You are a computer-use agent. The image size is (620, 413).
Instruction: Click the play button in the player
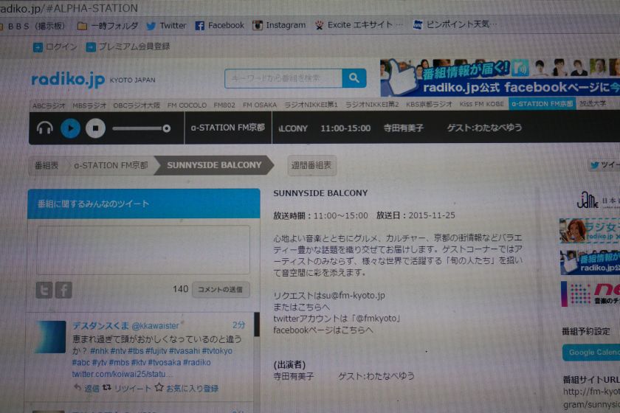(70, 128)
